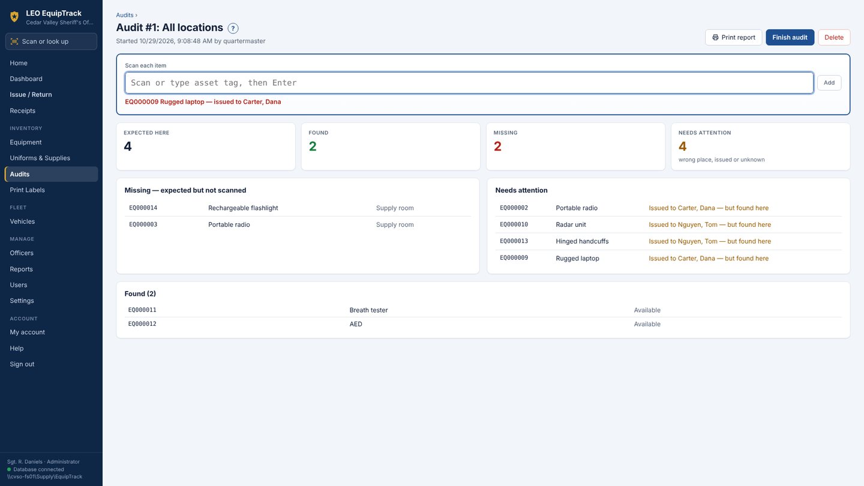The image size is (864, 486).
Task: Open Officers under Manage
Action: [51, 253]
